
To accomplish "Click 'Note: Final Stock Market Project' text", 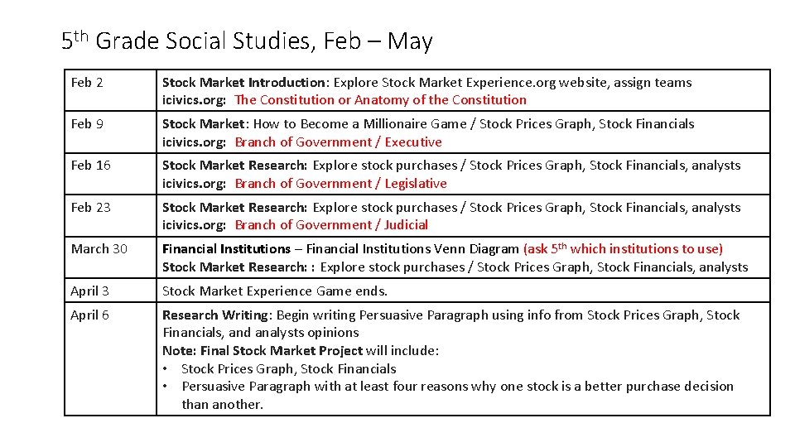I will pos(263,351).
